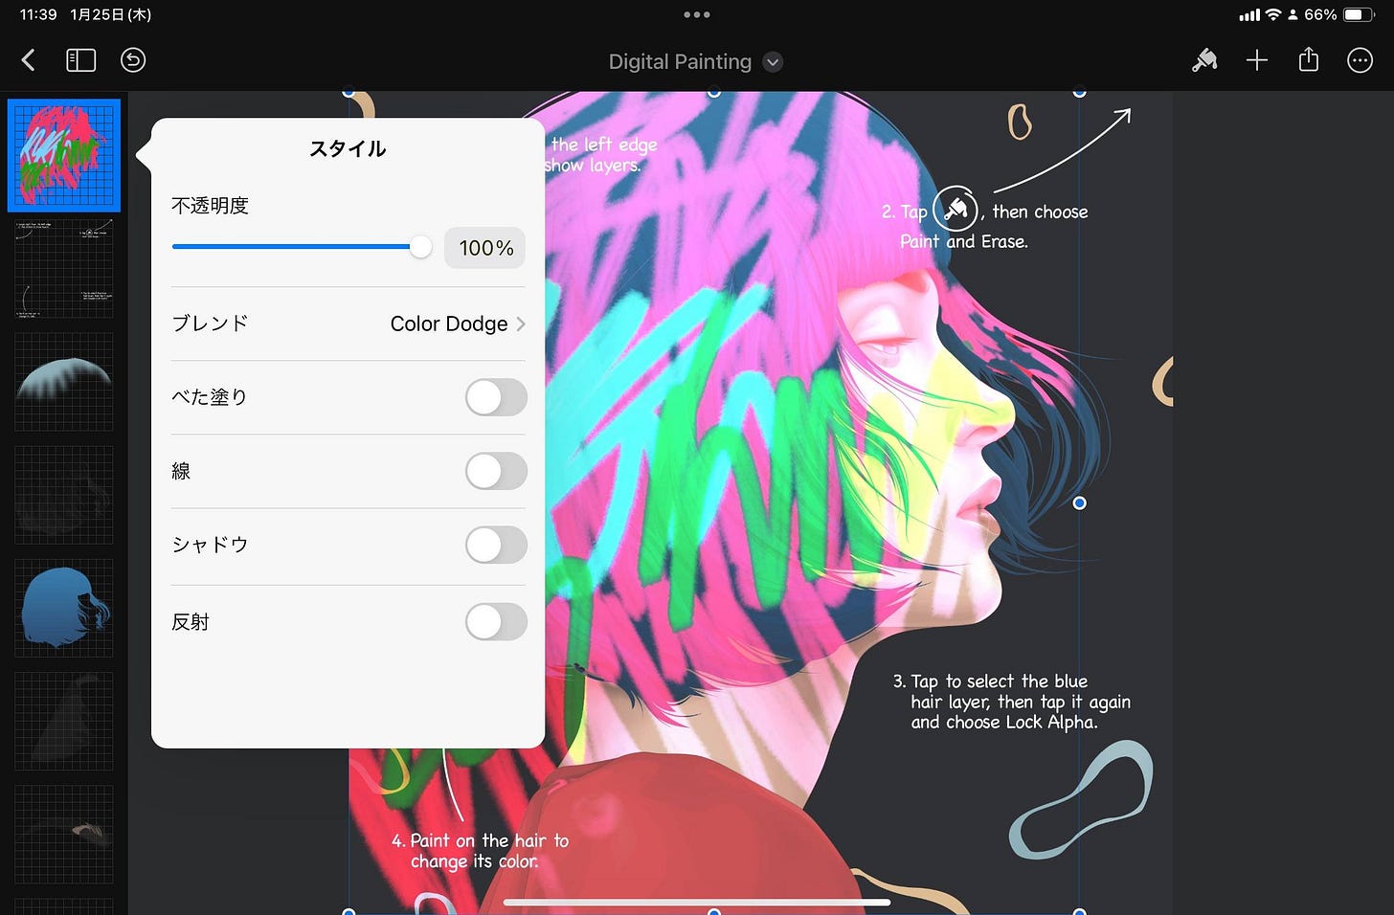Screen dimensions: 1394x915
Task: Open the More options ellipsis icon
Action: coord(1360,60)
